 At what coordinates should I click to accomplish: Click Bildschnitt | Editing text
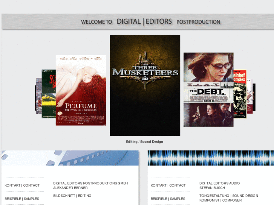[72, 196]
